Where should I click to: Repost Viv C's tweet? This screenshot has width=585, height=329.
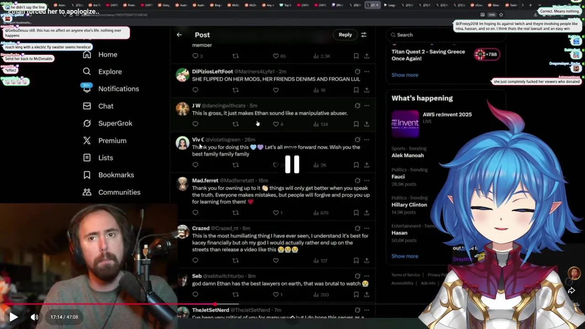[x=235, y=165]
